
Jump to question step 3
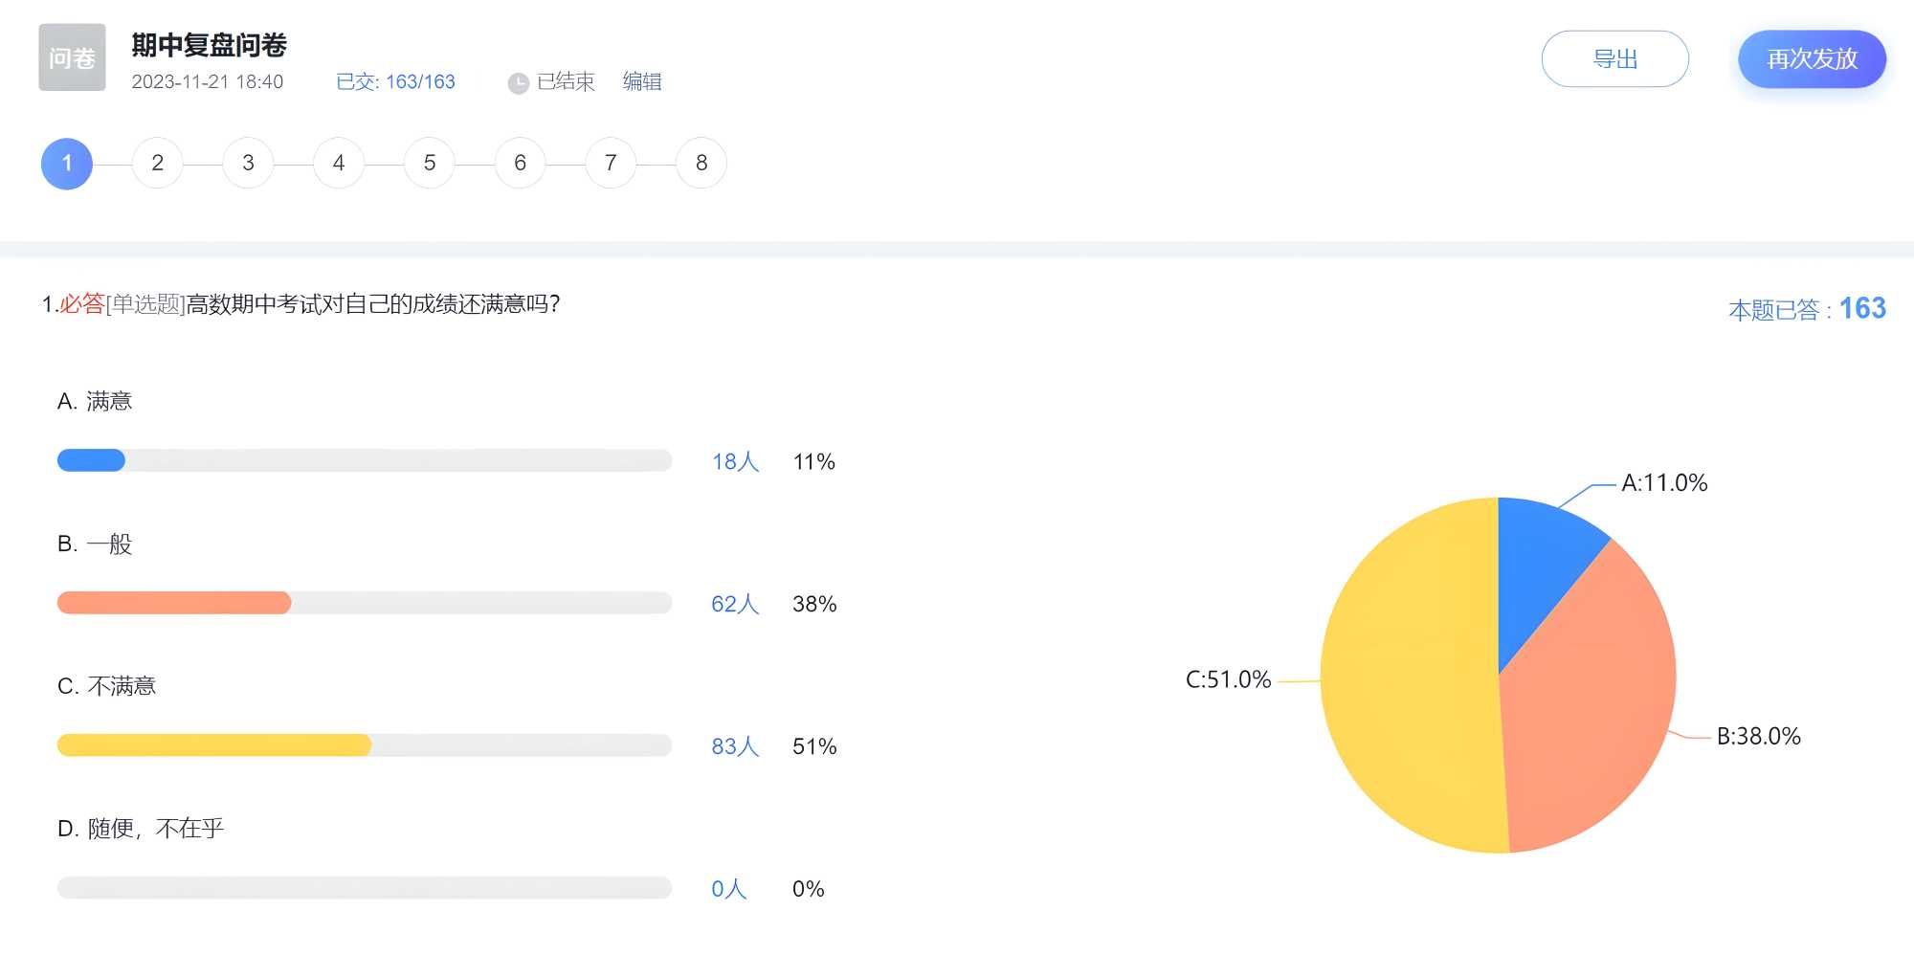pyautogui.click(x=248, y=164)
